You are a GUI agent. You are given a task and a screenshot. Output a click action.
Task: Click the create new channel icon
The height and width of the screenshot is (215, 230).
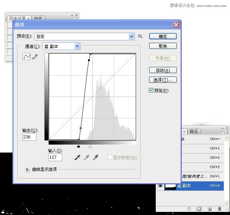(209, 209)
